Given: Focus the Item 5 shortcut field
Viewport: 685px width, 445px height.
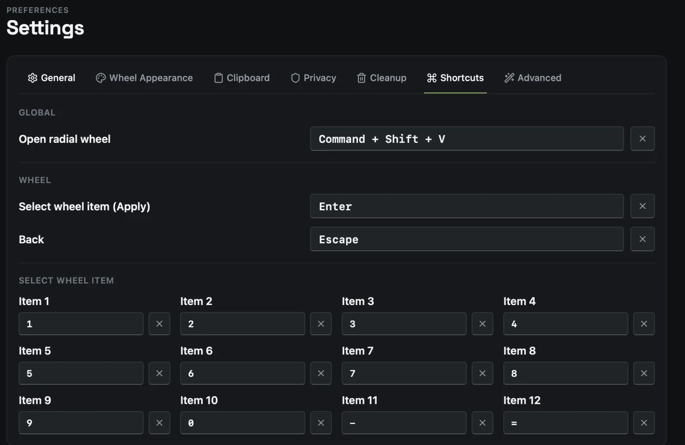Looking at the screenshot, I should coord(81,373).
